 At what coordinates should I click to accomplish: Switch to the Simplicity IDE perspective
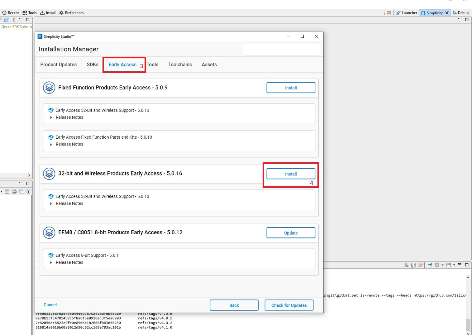[435, 13]
